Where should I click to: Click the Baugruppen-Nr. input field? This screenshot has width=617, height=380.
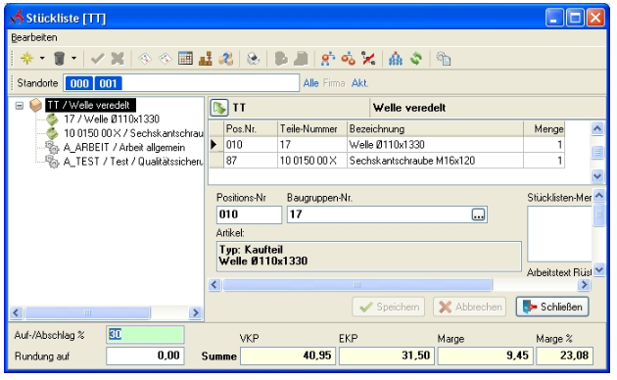point(387,214)
